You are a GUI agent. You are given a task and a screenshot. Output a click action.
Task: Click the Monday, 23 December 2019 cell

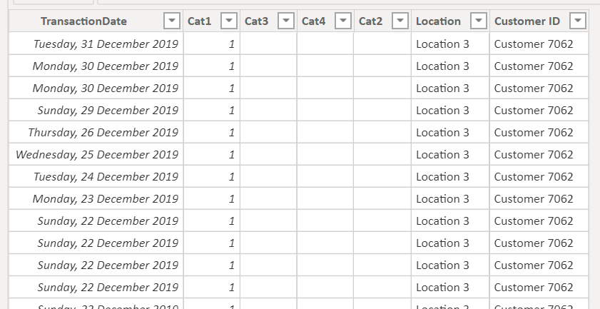tap(96, 198)
